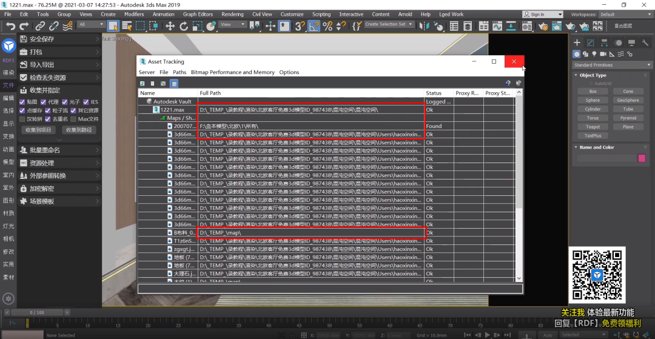Expand the 安全保存 section

coord(59,39)
